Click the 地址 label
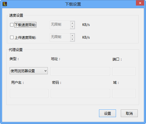The width and height of the screenshot is (146, 124). click(x=55, y=59)
